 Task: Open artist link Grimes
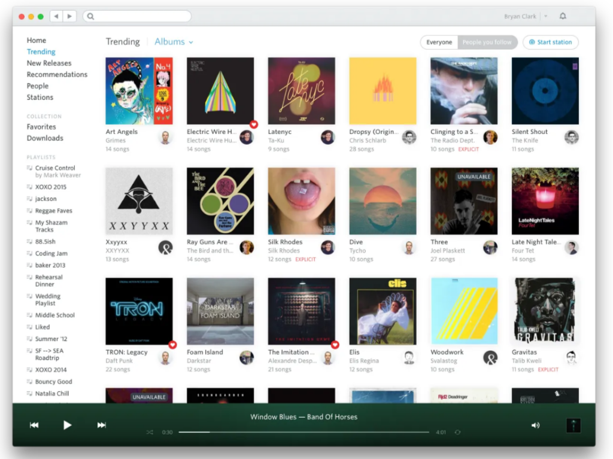116,141
